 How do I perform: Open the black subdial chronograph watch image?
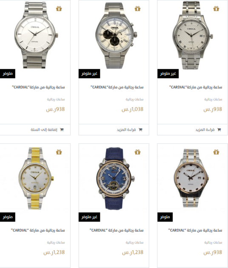[114, 35]
